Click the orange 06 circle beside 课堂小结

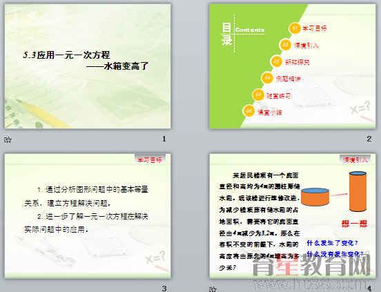click(x=248, y=111)
